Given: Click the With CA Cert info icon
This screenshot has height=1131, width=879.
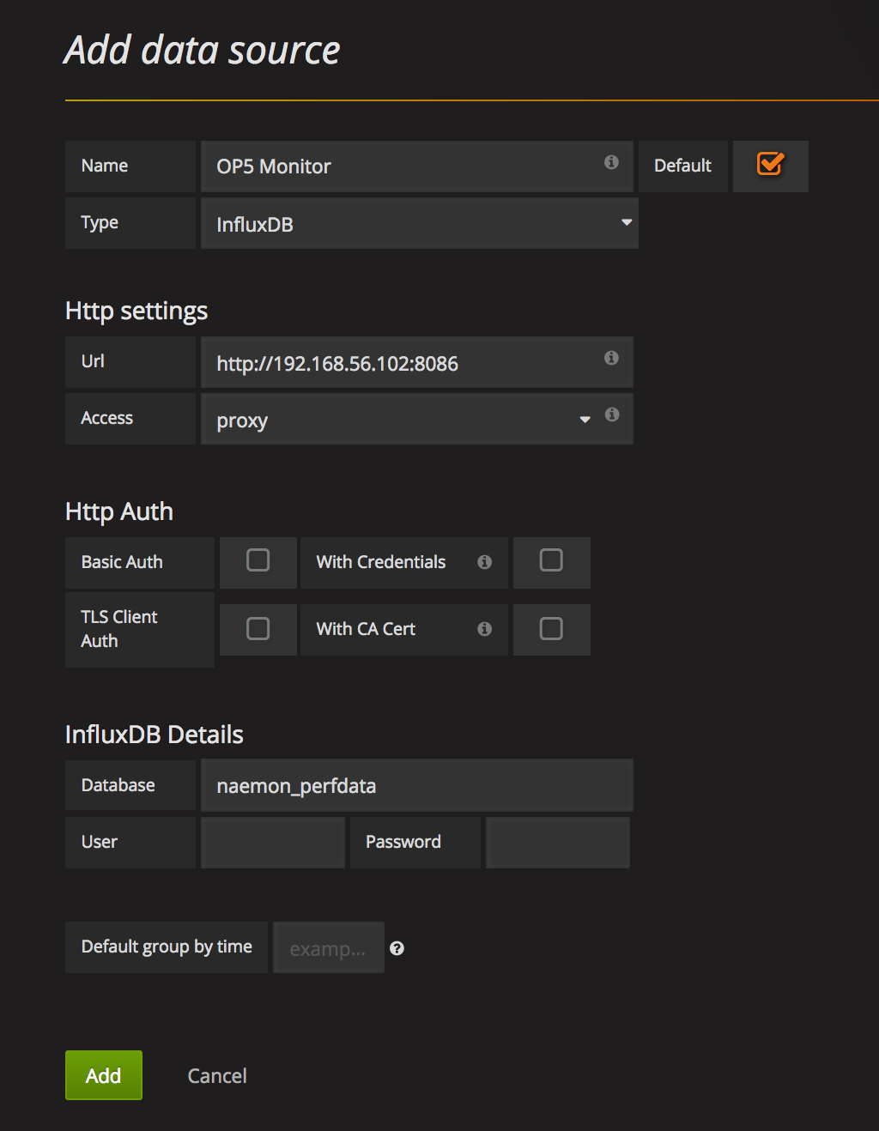Looking at the screenshot, I should 485,629.
